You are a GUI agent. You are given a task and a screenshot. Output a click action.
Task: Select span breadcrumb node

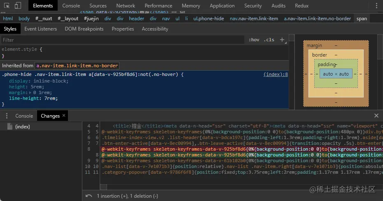362,19
